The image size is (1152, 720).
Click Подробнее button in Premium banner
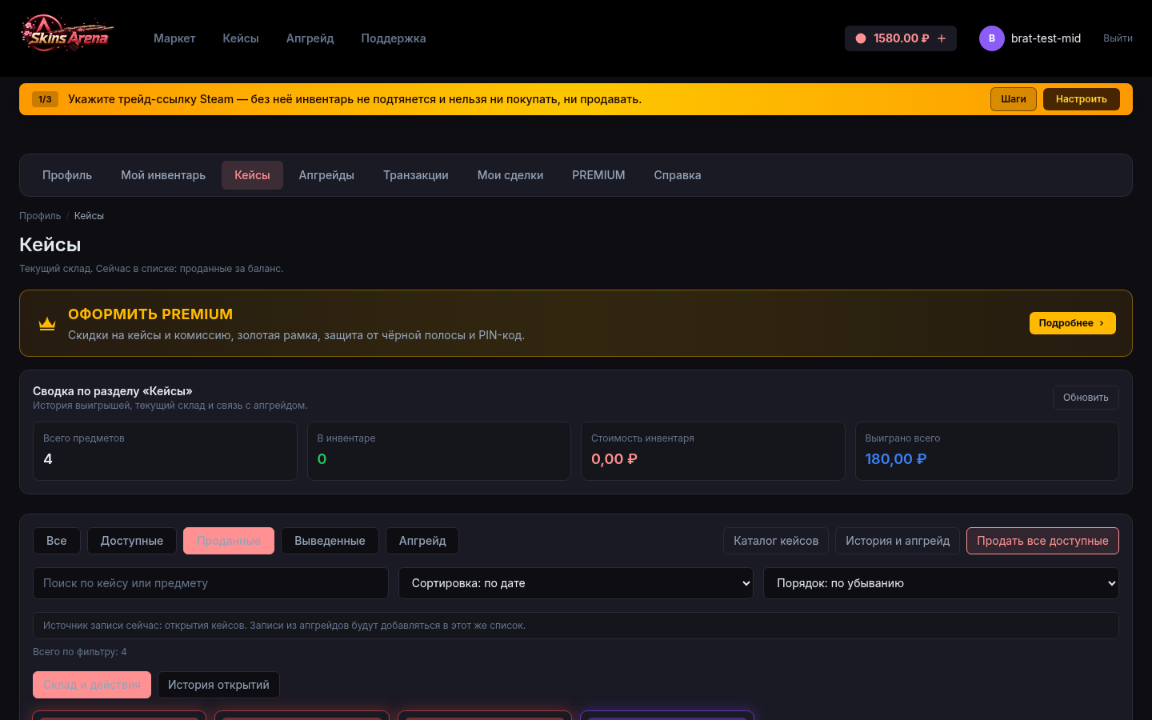pos(1072,323)
